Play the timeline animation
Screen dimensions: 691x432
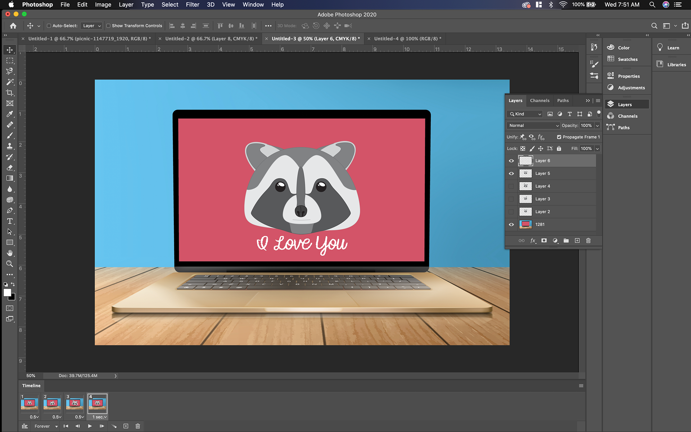click(90, 426)
